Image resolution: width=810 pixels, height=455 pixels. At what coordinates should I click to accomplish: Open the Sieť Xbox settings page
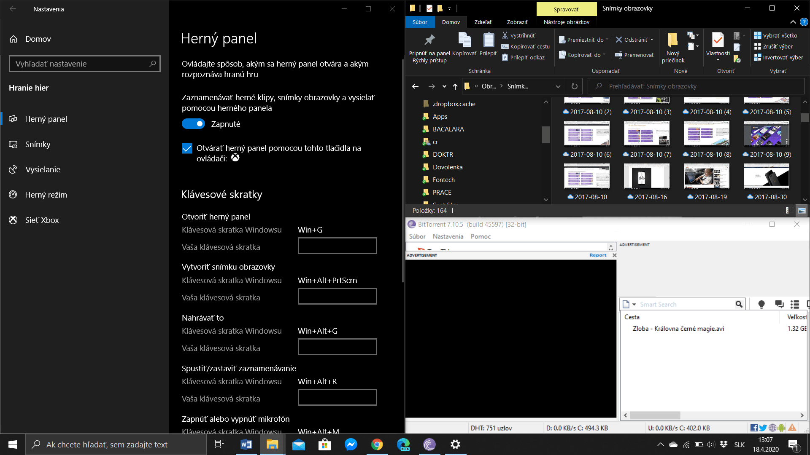pyautogui.click(x=84, y=220)
